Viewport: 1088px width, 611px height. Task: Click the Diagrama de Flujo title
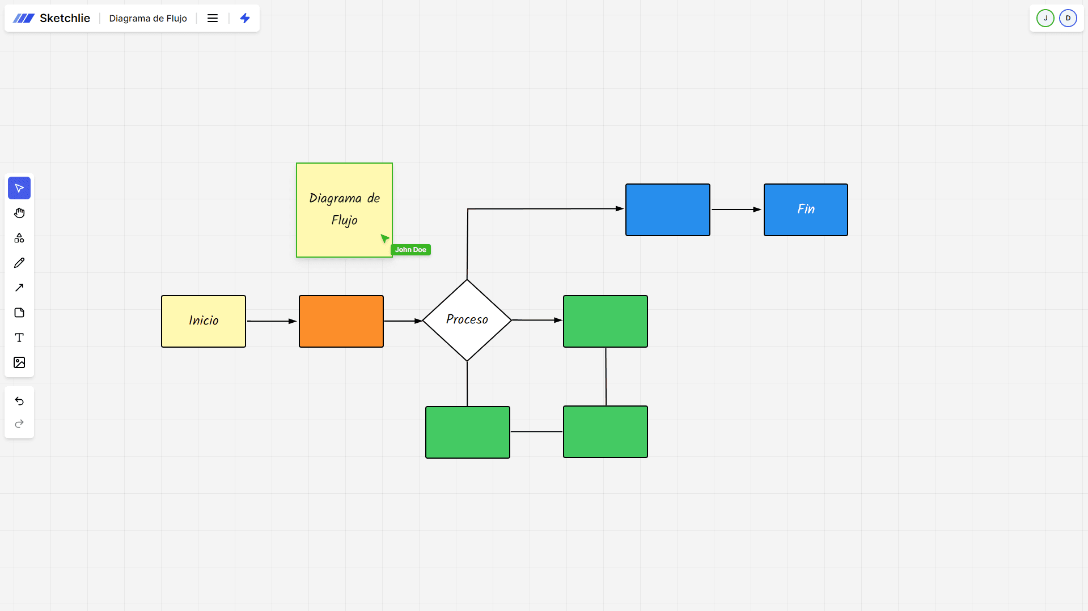point(148,18)
